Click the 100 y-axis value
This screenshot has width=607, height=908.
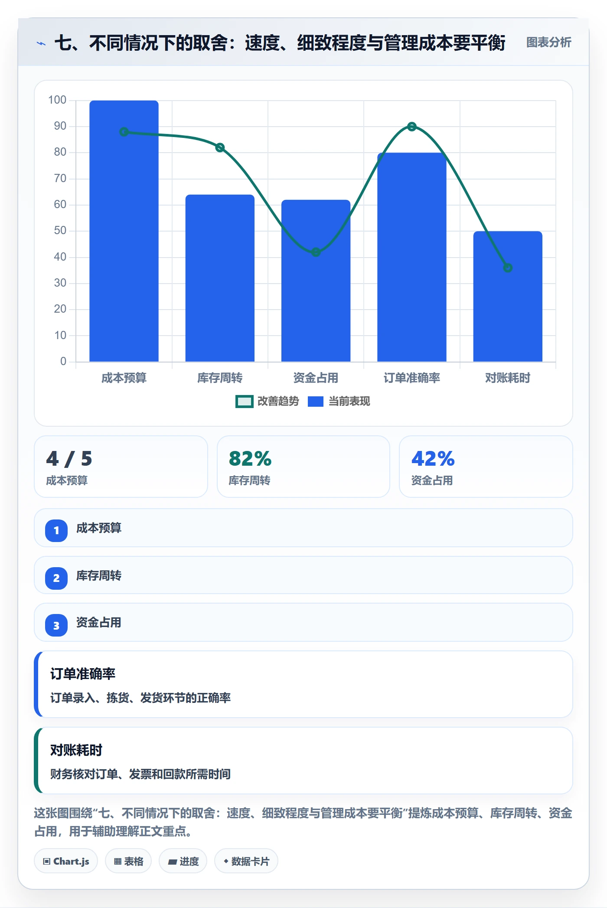click(x=57, y=100)
